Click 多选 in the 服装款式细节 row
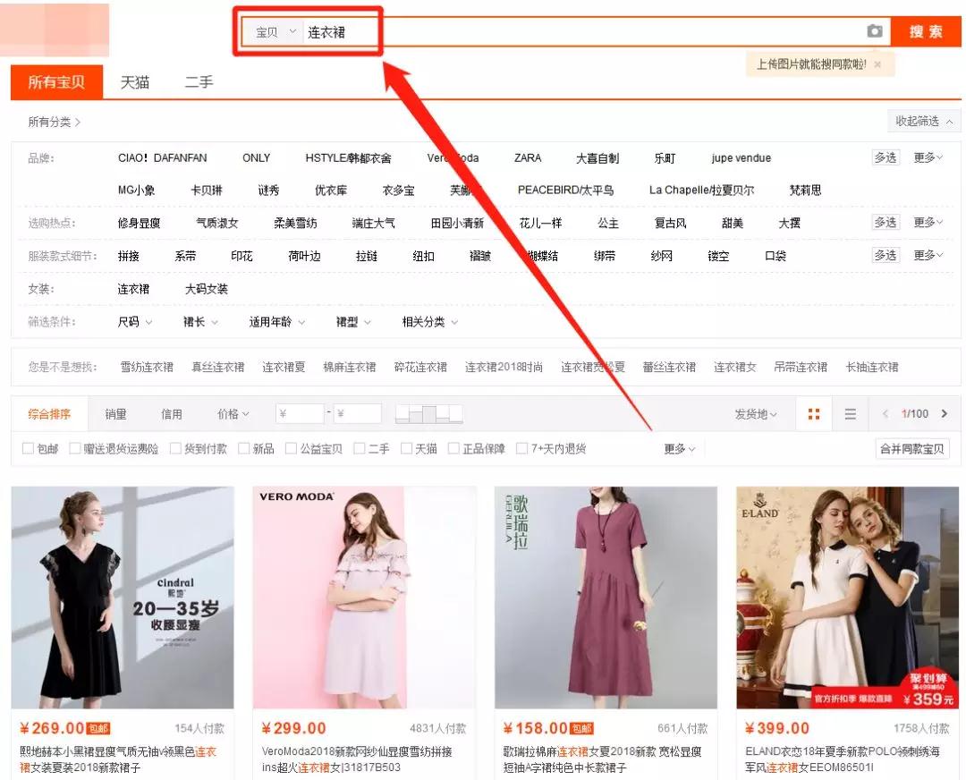This screenshot has height=780, width=966. [x=885, y=255]
